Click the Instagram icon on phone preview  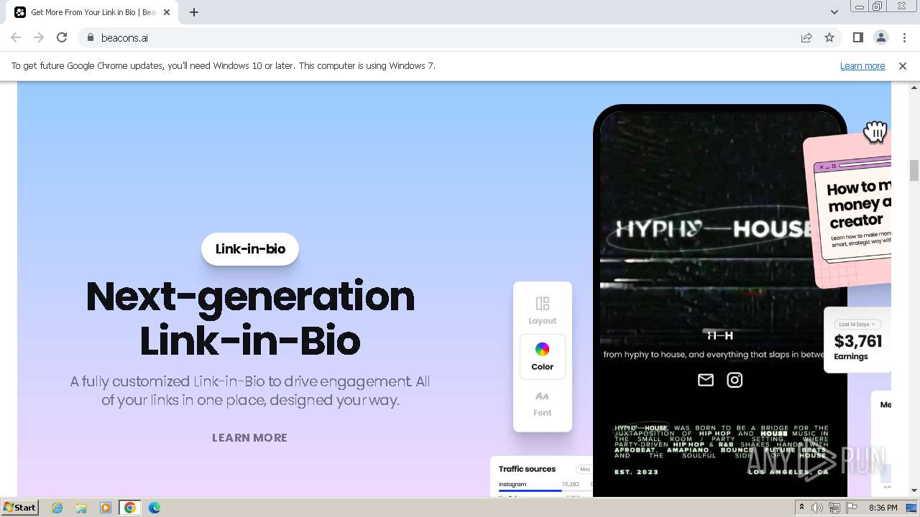point(735,380)
